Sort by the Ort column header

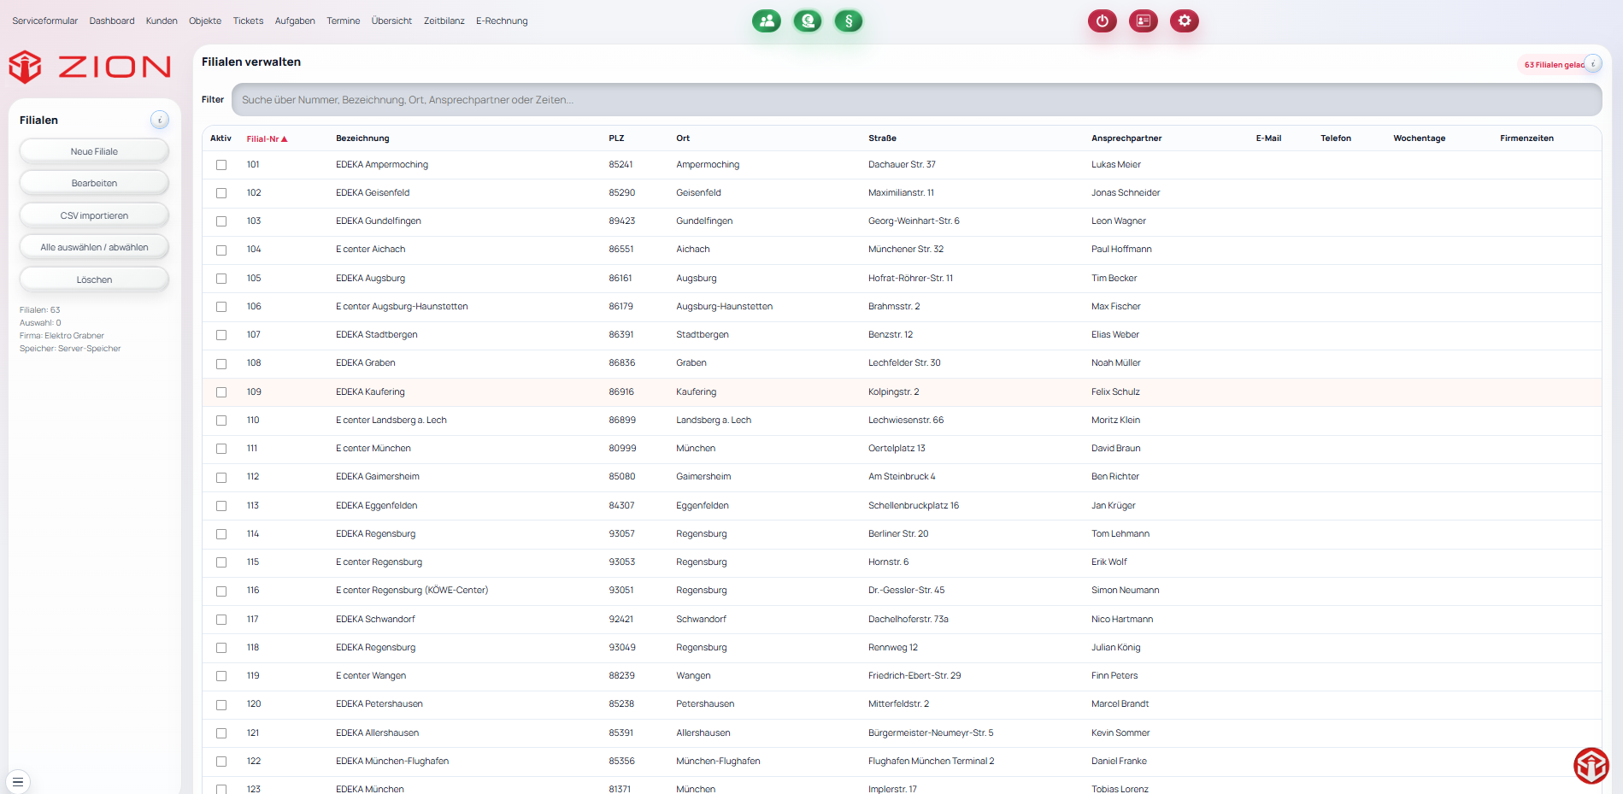click(683, 138)
